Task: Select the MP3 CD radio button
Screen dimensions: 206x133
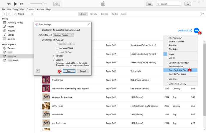Action: tap(54, 56)
